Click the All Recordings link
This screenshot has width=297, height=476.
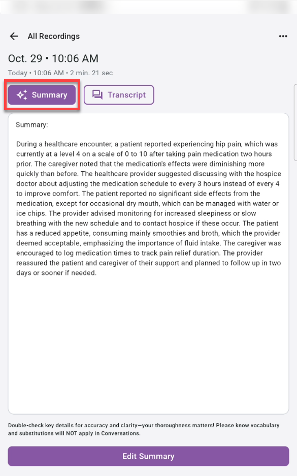(x=54, y=36)
